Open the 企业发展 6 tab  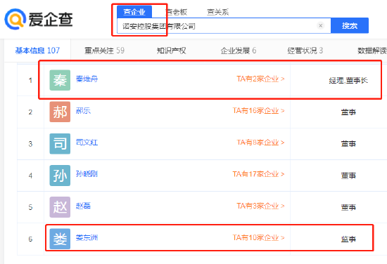pyautogui.click(x=238, y=51)
